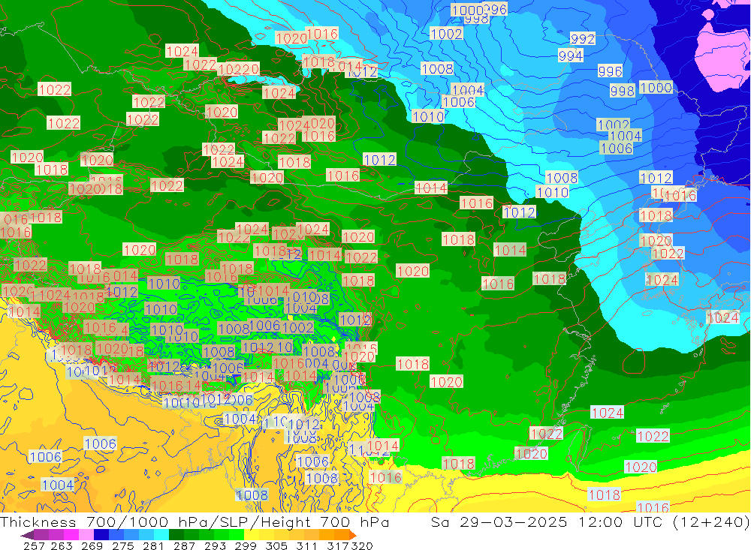Click the legend value 311
The height and width of the screenshot is (550, 751).
click(306, 545)
